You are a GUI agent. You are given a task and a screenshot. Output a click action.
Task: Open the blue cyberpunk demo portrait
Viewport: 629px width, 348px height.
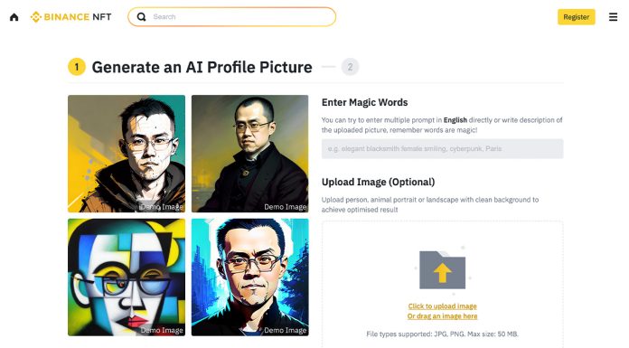(x=250, y=277)
